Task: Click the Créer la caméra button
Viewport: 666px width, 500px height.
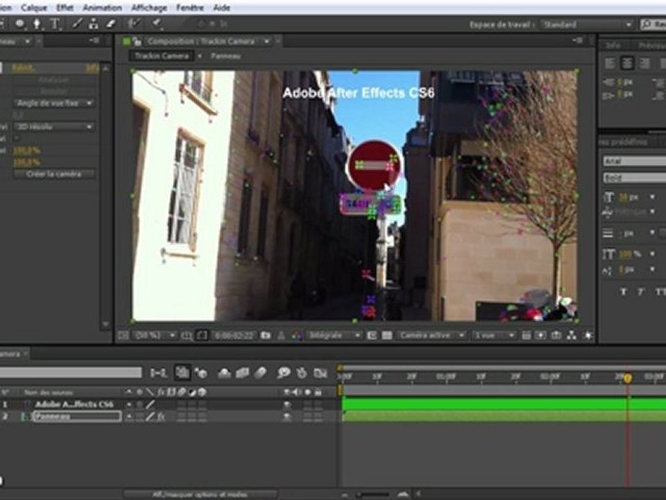Action: pos(53,174)
